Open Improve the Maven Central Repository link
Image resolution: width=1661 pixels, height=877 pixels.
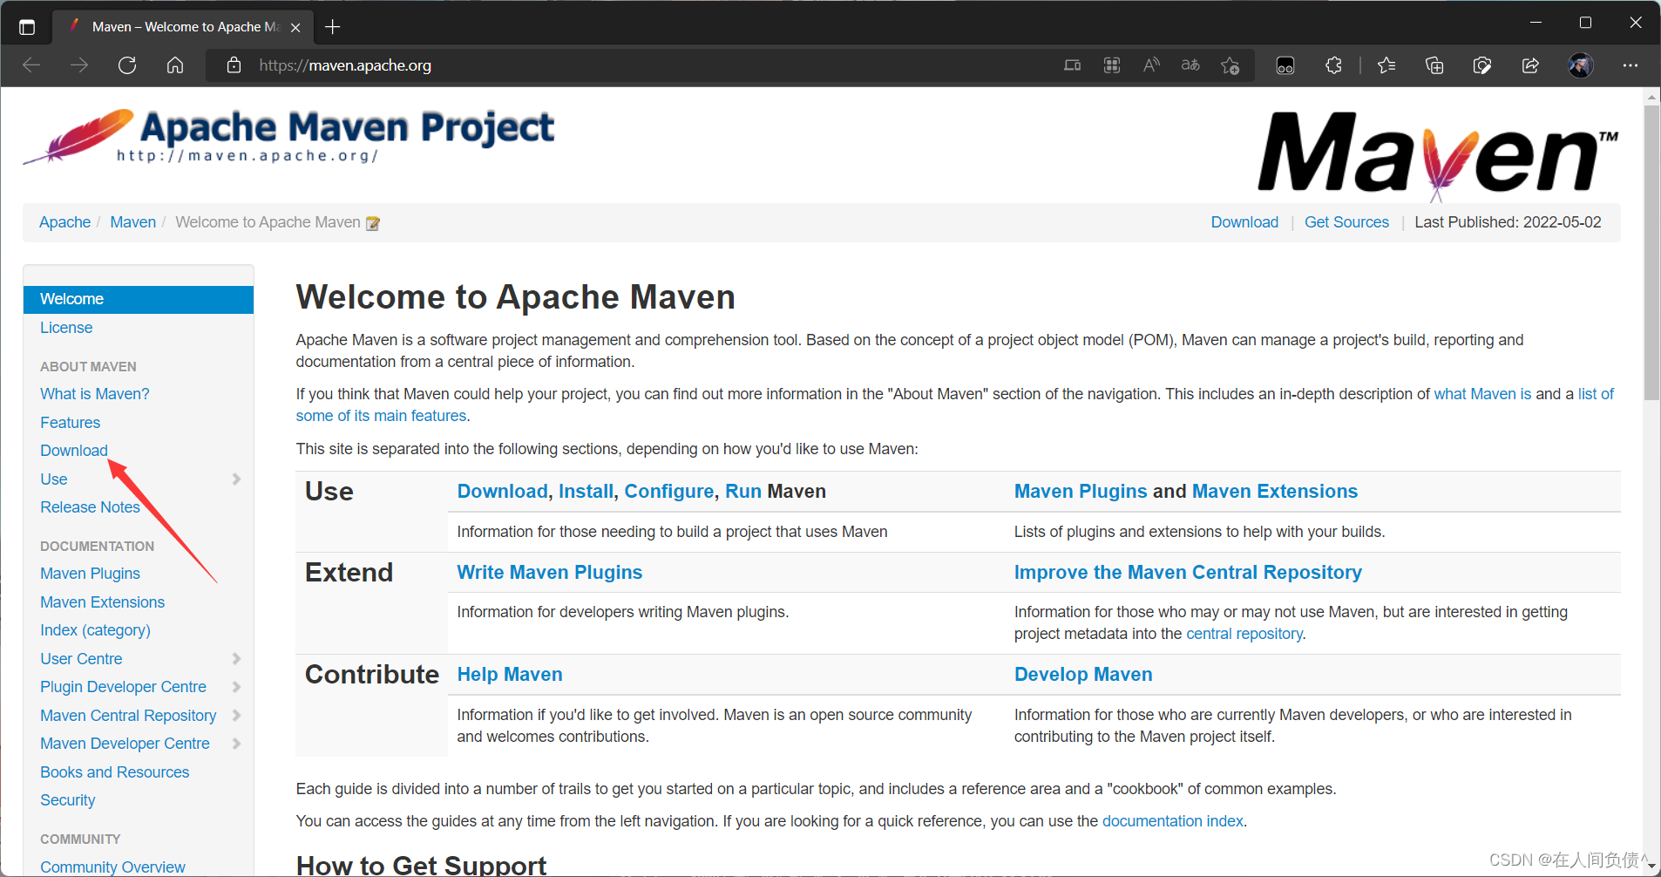1188,573
